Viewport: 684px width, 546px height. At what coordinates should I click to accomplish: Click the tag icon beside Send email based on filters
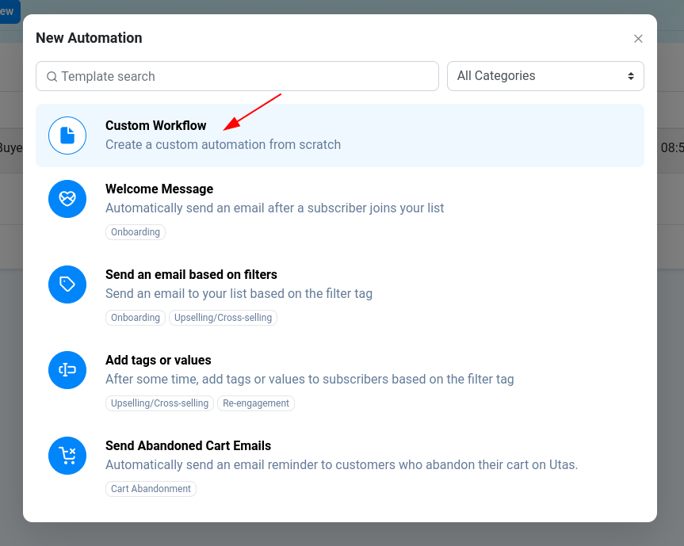(67, 284)
